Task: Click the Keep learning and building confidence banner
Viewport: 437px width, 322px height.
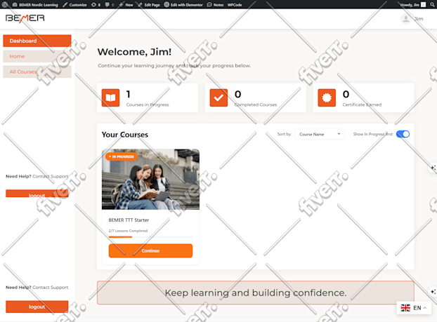Action: [x=256, y=293]
